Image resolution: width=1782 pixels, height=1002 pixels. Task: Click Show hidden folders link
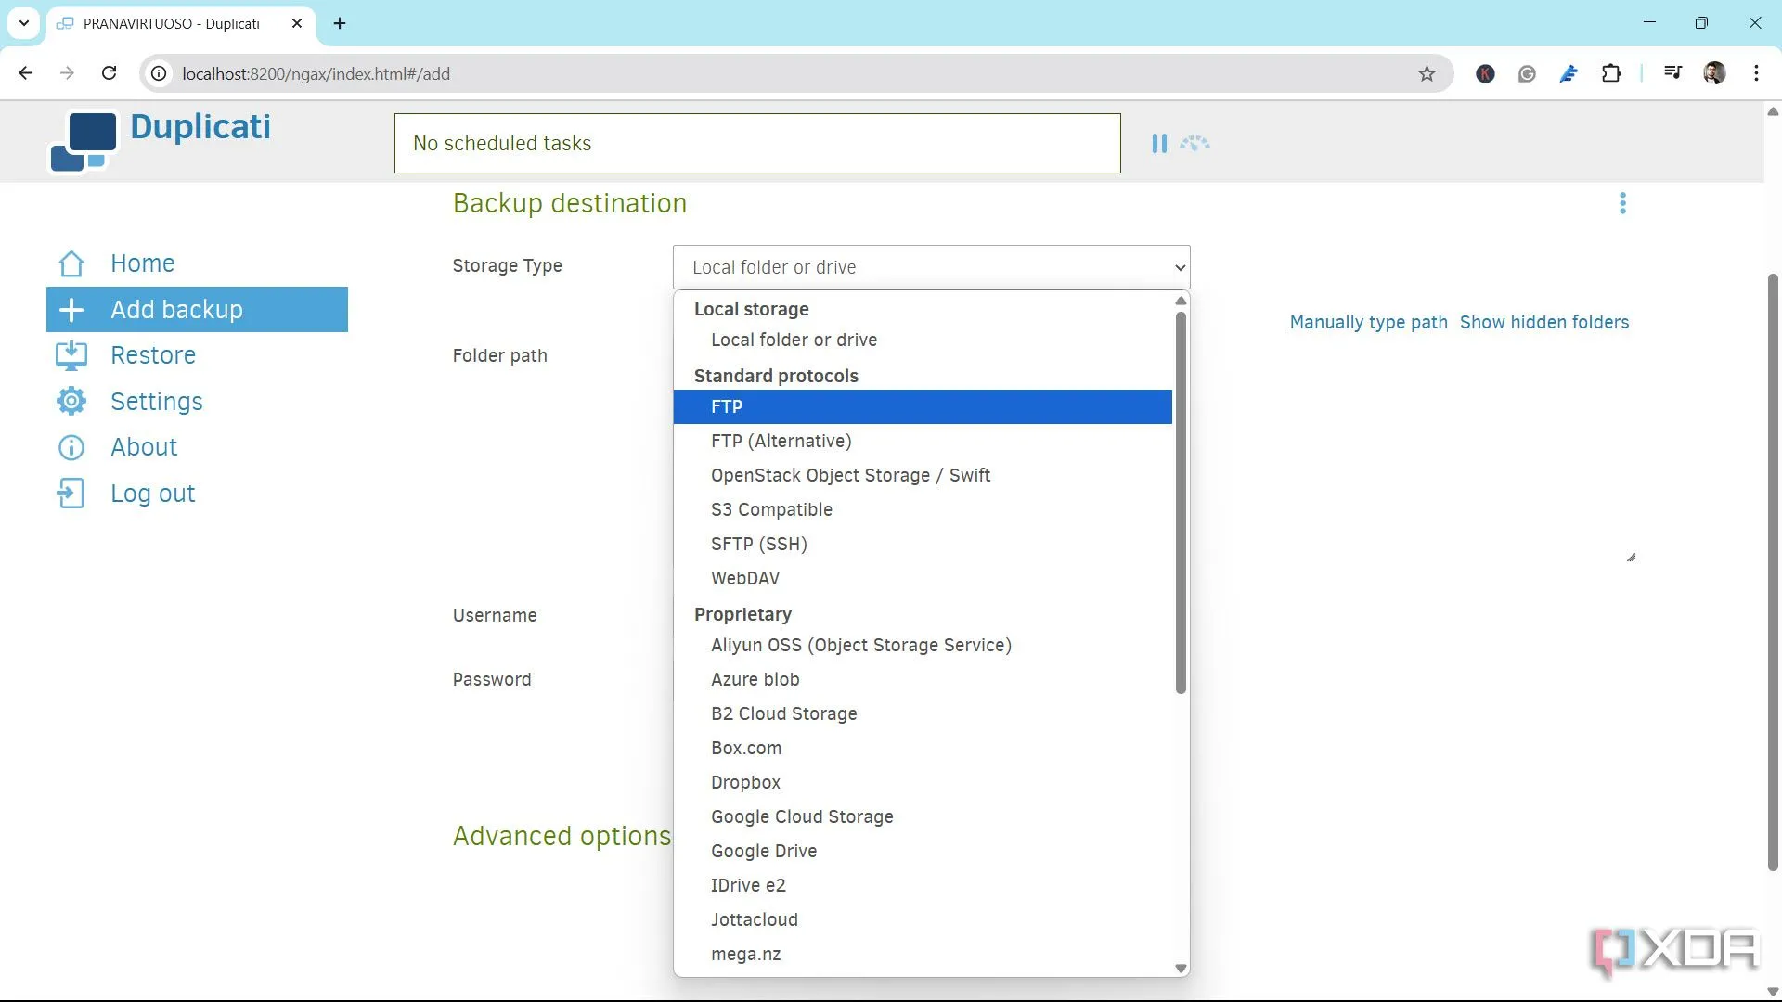point(1543,322)
